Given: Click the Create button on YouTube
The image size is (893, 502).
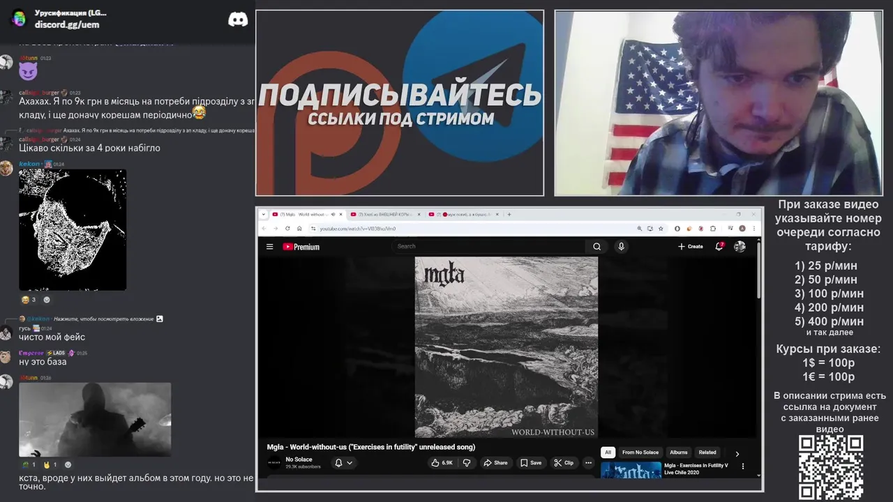Looking at the screenshot, I should 691,246.
